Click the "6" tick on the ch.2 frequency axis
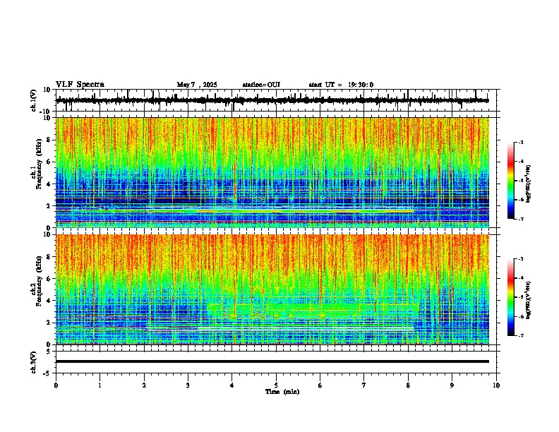 pos(49,279)
